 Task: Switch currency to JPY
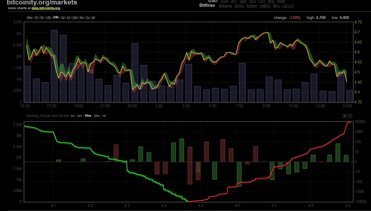[234, 1]
